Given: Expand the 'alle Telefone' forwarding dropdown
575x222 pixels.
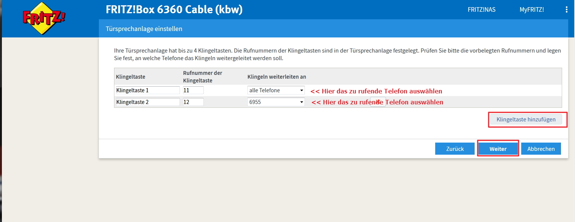Looking at the screenshot, I should point(276,90).
